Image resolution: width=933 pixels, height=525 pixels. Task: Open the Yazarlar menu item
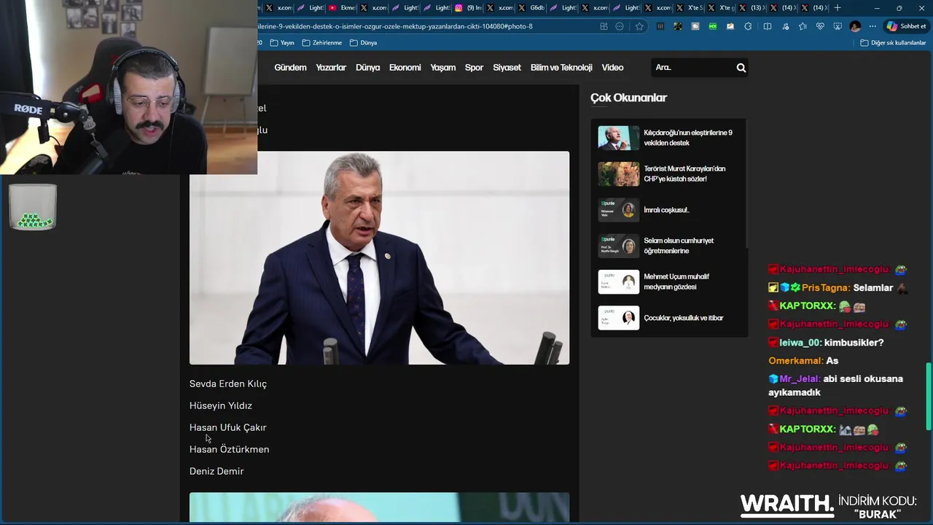[331, 68]
